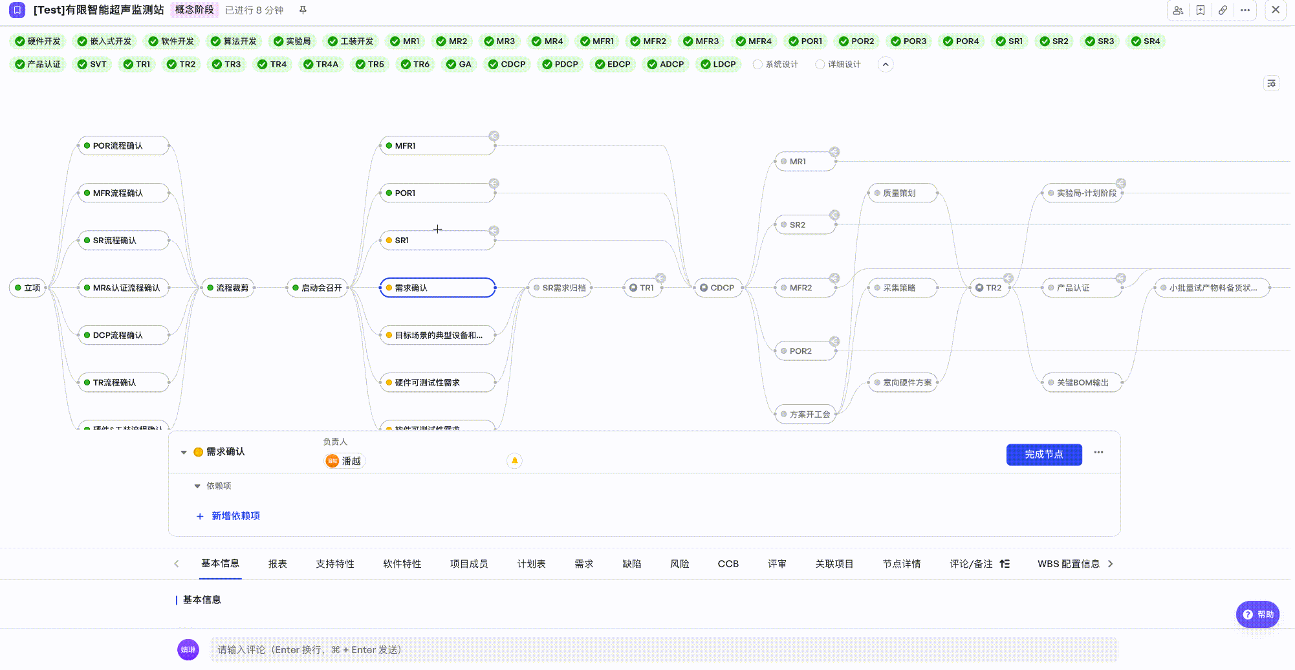Open the 节点详情 tab
The width and height of the screenshot is (1295, 670).
coord(901,564)
